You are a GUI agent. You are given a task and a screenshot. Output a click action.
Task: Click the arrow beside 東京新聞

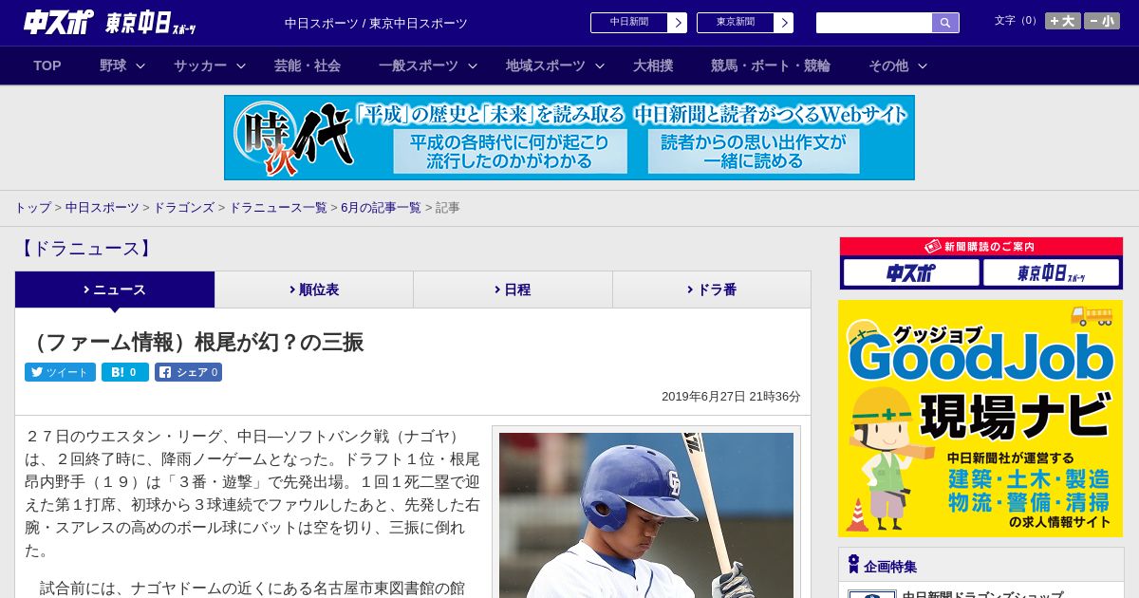(x=784, y=23)
